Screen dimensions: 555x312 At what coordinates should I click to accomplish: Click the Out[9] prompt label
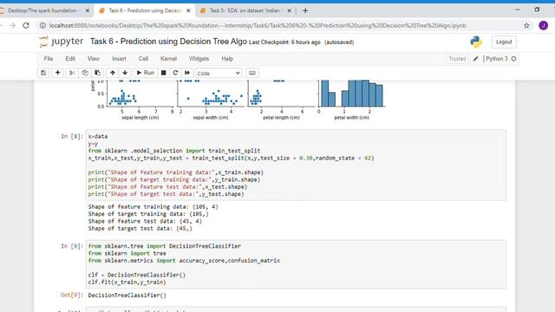(72, 295)
